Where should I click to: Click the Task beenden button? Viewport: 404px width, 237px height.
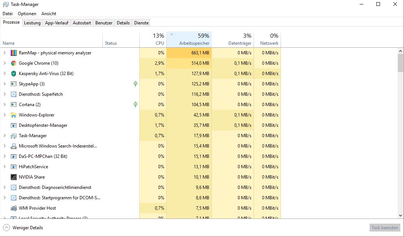pyautogui.click(x=385, y=228)
